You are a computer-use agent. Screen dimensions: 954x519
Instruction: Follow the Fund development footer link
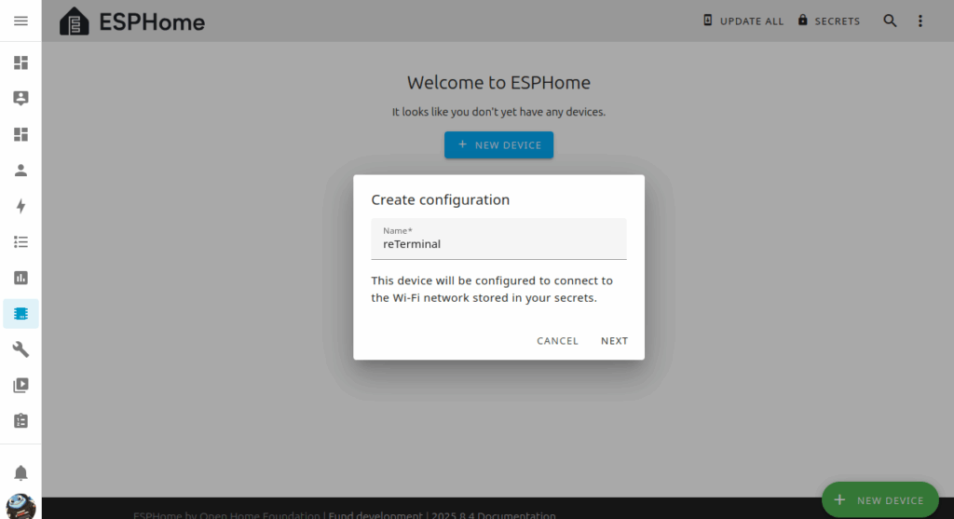[375, 515]
